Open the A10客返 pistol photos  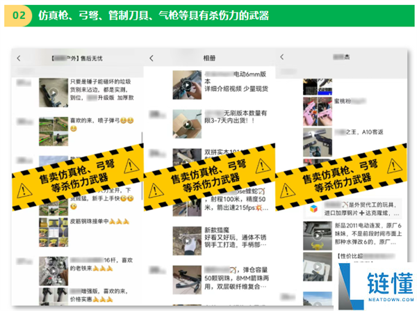[318, 142]
